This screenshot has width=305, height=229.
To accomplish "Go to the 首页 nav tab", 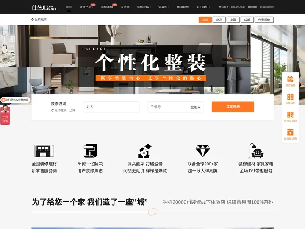I will (69, 7).
